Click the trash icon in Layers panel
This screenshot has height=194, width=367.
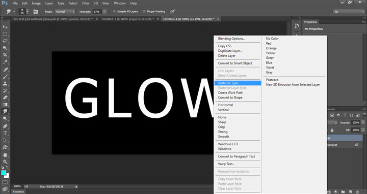tap(357, 192)
